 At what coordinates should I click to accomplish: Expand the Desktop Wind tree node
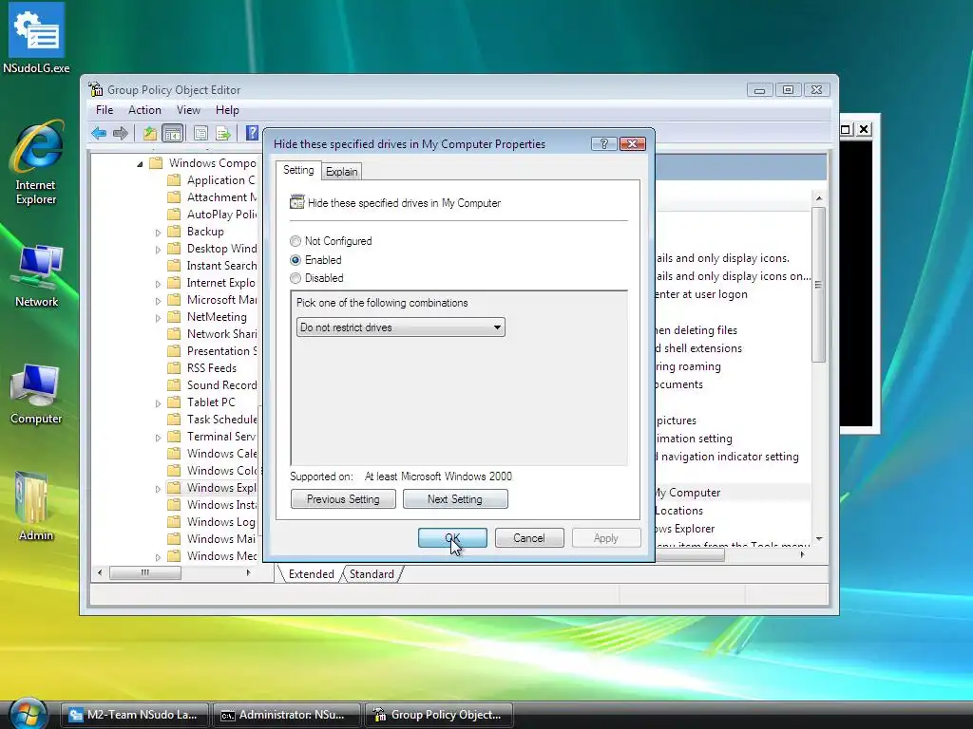pyautogui.click(x=158, y=250)
